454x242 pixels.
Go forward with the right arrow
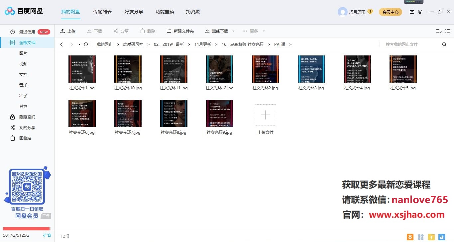pyautogui.click(x=71, y=44)
